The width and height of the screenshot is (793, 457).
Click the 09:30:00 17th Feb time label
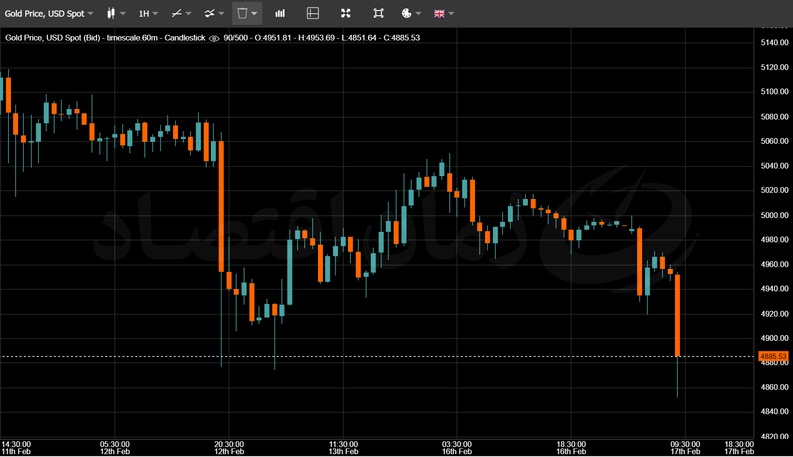685,448
